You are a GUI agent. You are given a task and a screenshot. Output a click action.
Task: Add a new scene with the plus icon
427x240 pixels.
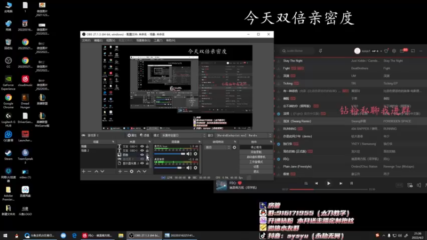coord(84,171)
